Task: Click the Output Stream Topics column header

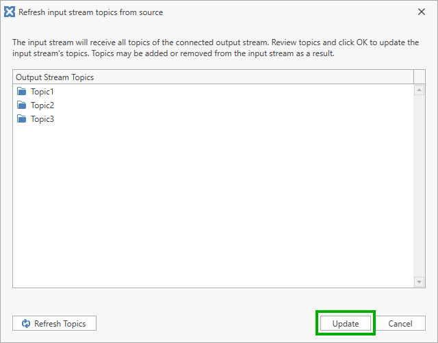Action: pos(213,77)
